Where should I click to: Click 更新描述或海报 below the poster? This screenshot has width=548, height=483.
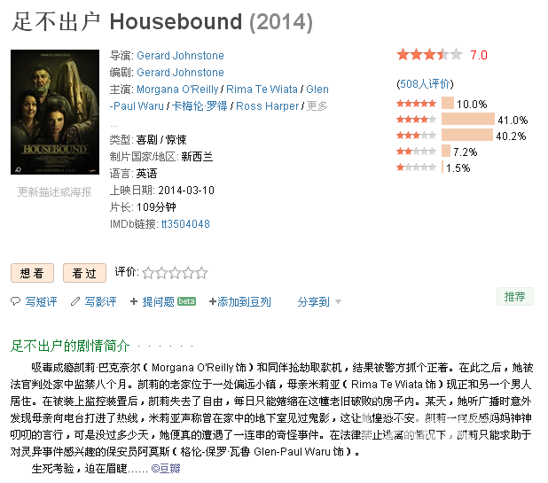[x=54, y=191]
